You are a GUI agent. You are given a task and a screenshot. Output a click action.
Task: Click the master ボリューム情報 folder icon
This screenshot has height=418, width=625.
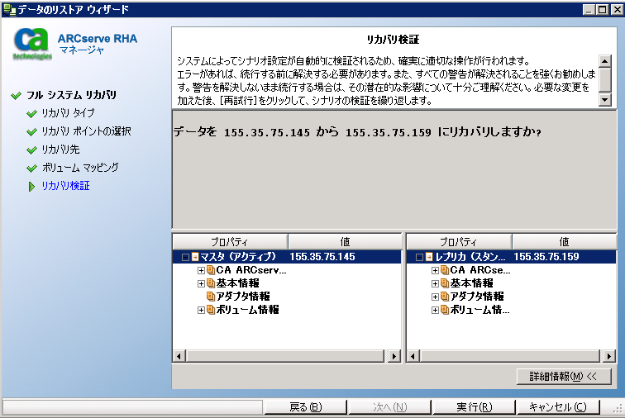coord(211,310)
